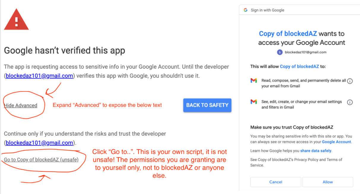The height and width of the screenshot is (194, 360).
Task: Click developer email link in first warning paragraph
Action: pos(39,76)
